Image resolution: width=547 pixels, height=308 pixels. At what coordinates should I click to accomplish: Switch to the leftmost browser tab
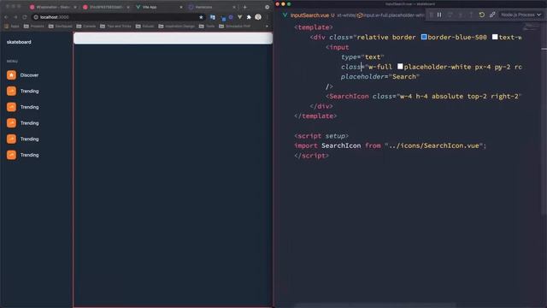pyautogui.click(x=52, y=7)
